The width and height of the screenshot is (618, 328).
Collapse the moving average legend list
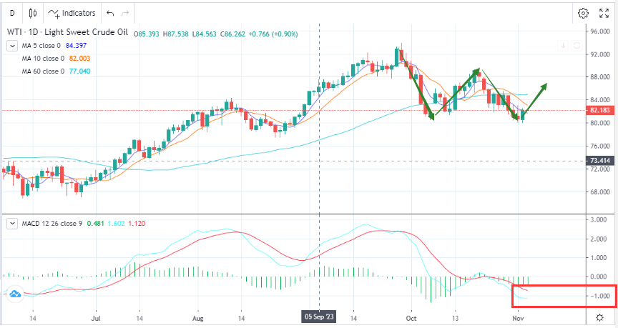(11, 46)
